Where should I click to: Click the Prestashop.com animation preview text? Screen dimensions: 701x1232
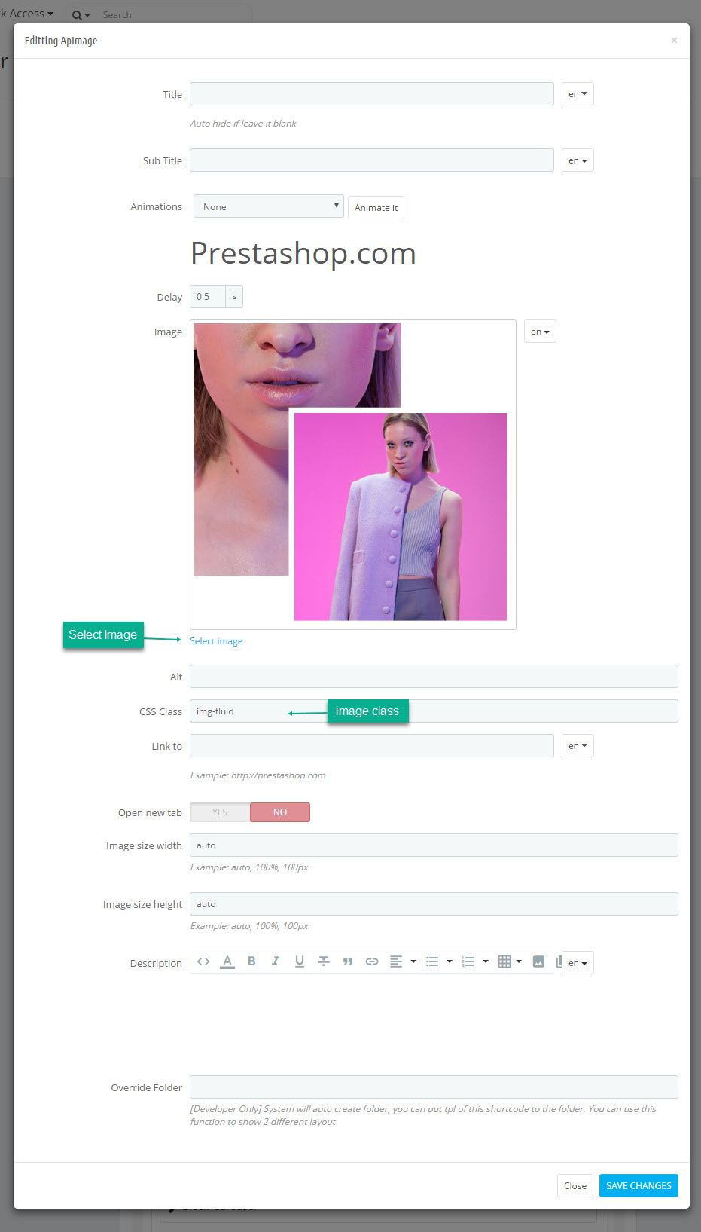[303, 253]
